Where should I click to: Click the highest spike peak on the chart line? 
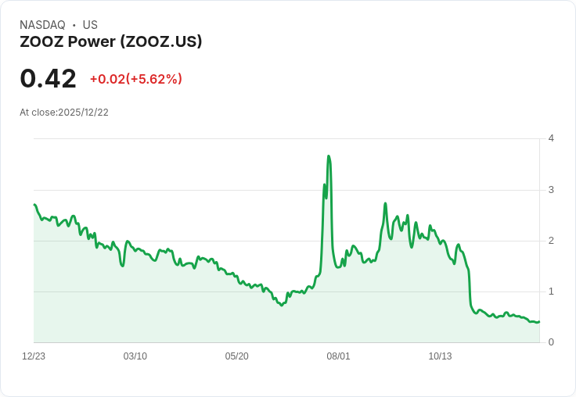pyautogui.click(x=329, y=156)
